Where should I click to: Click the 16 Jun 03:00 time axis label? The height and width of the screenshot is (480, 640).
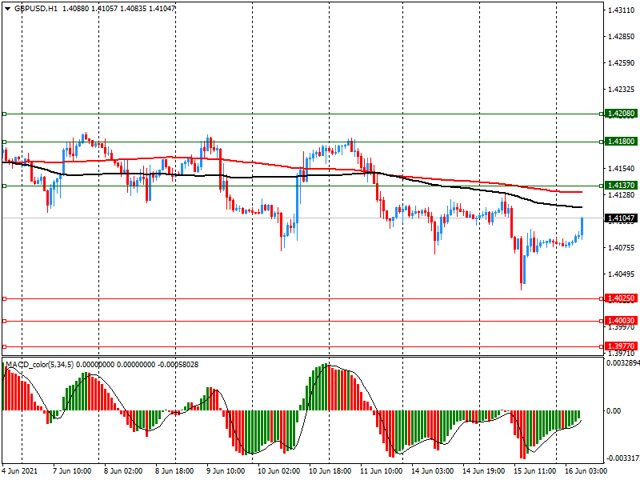(586, 471)
